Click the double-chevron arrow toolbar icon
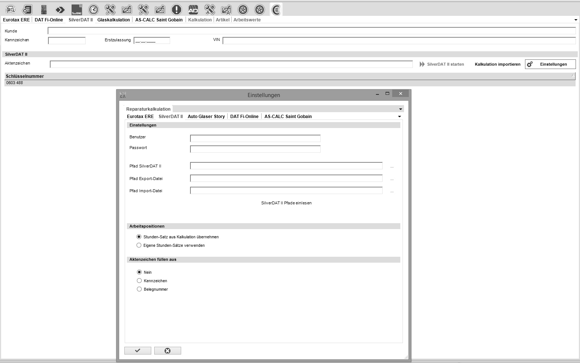The image size is (580, 363). click(60, 10)
